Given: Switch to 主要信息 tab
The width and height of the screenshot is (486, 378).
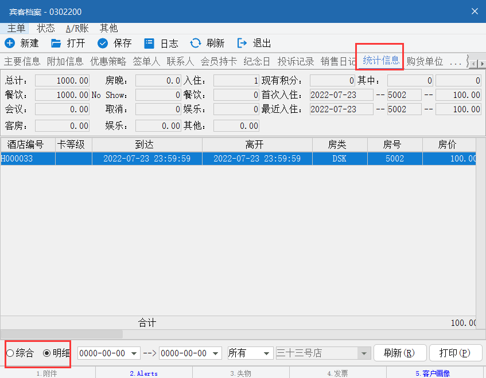Looking at the screenshot, I should (x=22, y=61).
